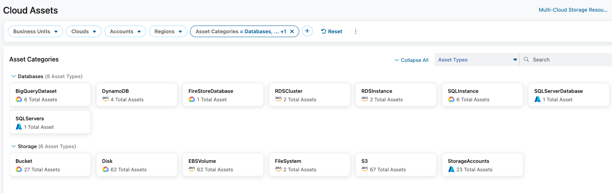Open the three-dot more options menu
Image resolution: width=612 pixels, height=193 pixels.
(356, 31)
